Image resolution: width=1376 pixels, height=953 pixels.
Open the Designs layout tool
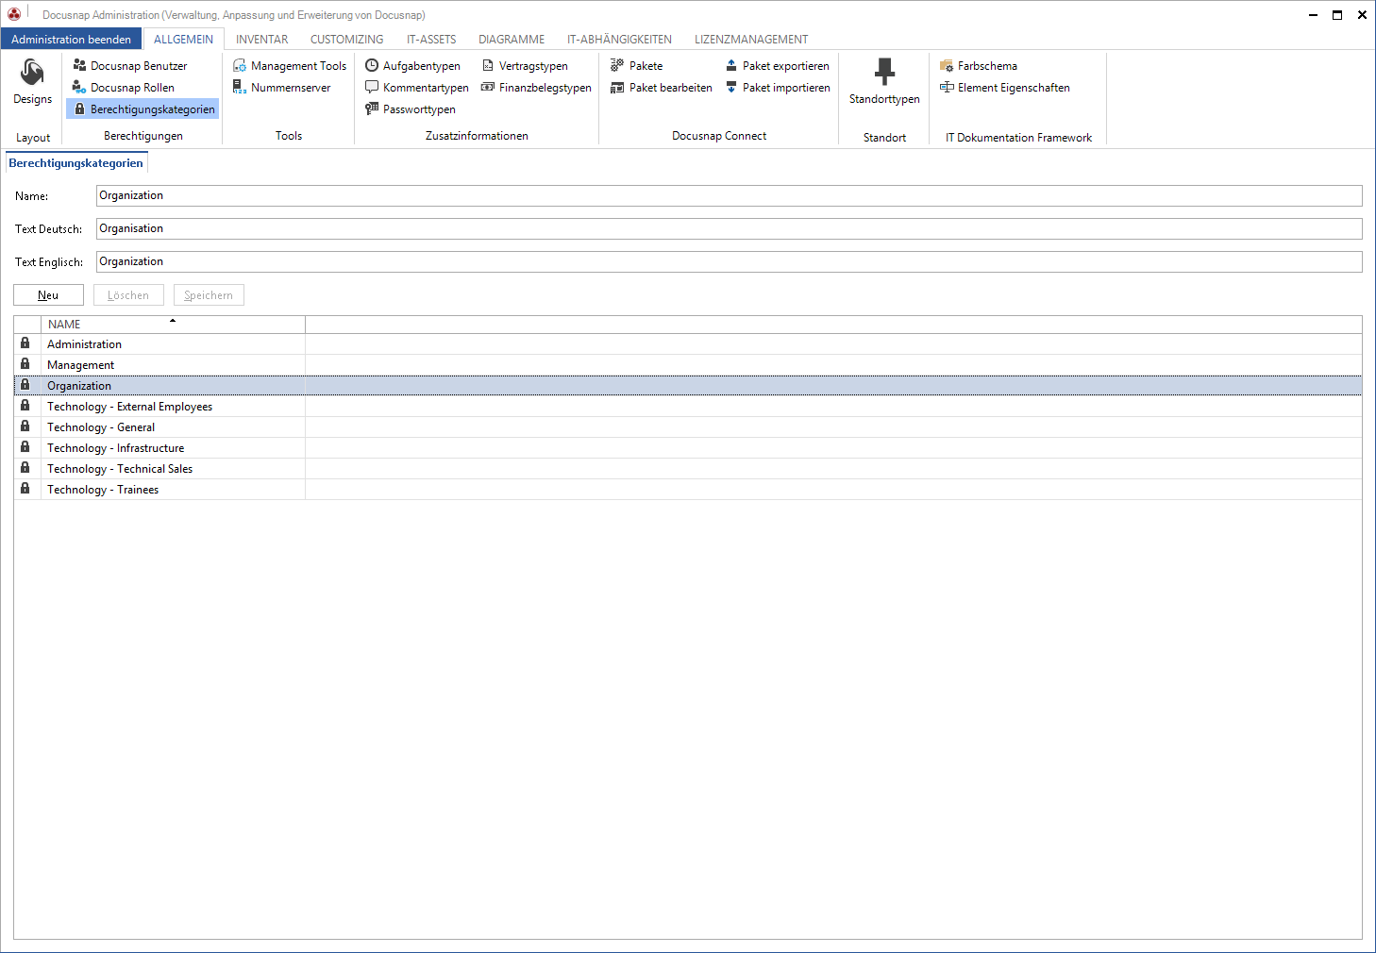point(33,83)
